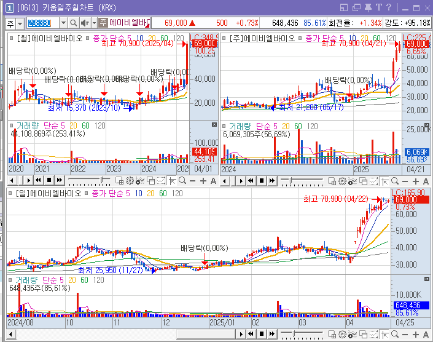Click the A auto-fit button on weekly toolbar
The image size is (433, 342).
point(426,181)
